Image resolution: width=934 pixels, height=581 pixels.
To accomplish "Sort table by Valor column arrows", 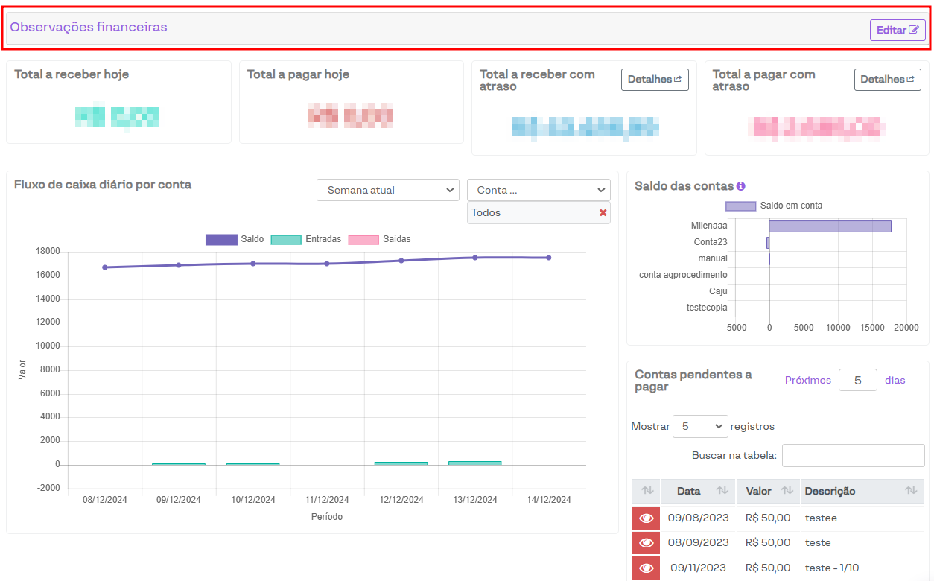I will point(787,491).
